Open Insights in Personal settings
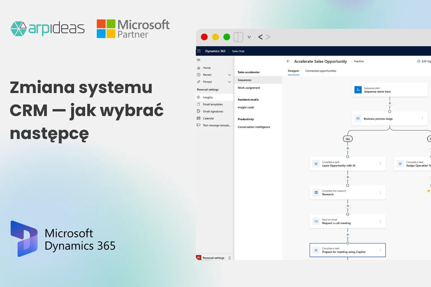This screenshot has height=287, width=431. tap(215, 97)
